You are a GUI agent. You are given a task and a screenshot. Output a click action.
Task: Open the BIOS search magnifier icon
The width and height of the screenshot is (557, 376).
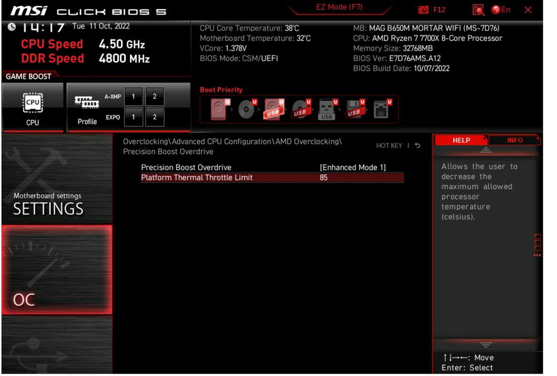tap(478, 9)
